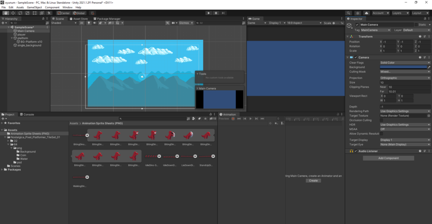
Task: Click the toolbar search magnifier icon
Action: pos(349,13)
